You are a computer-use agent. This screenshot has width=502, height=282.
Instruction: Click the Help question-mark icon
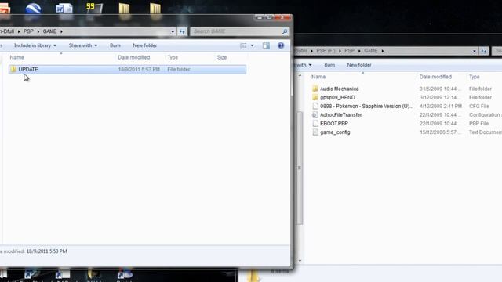pyautogui.click(x=281, y=45)
